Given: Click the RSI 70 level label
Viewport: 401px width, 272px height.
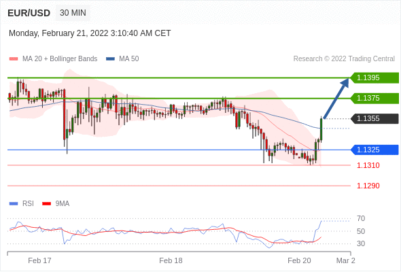Looking at the screenshot, I should [x=361, y=219].
